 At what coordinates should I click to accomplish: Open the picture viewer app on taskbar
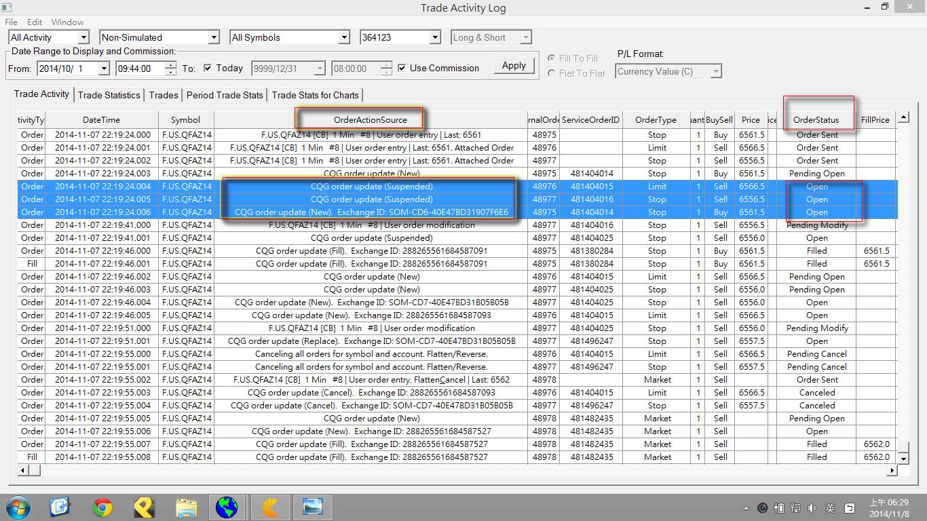(312, 507)
